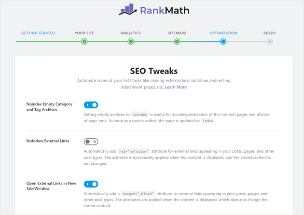Select the Optimization step label
This screenshot has height=215, width=304.
[223, 33]
